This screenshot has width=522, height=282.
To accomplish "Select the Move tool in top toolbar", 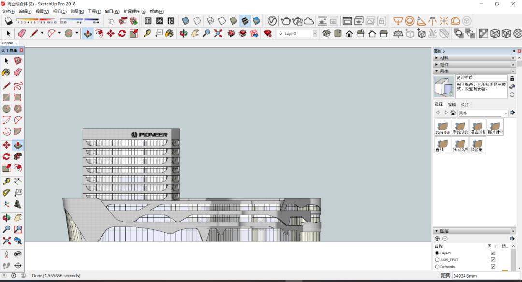I will [111, 33].
